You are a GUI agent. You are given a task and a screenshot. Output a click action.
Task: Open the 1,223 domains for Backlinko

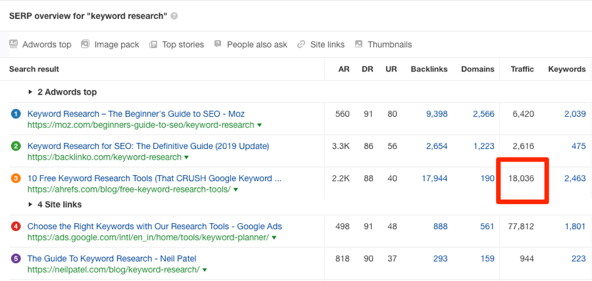(484, 146)
